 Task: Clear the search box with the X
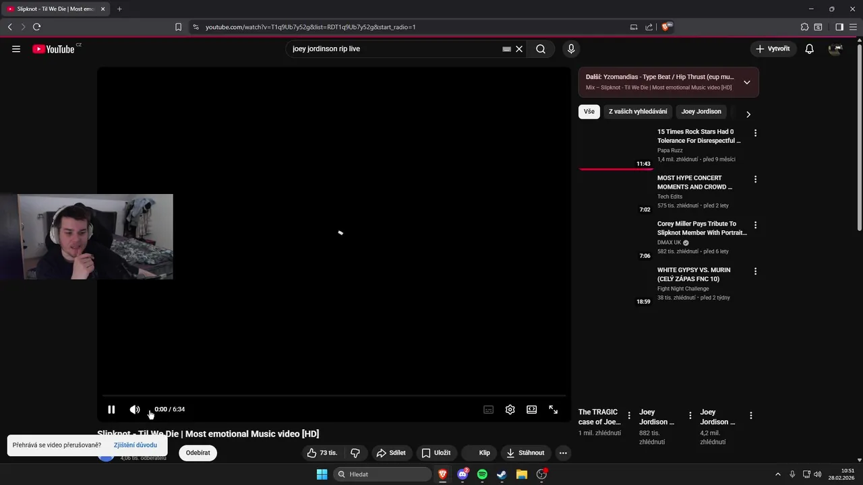click(519, 48)
